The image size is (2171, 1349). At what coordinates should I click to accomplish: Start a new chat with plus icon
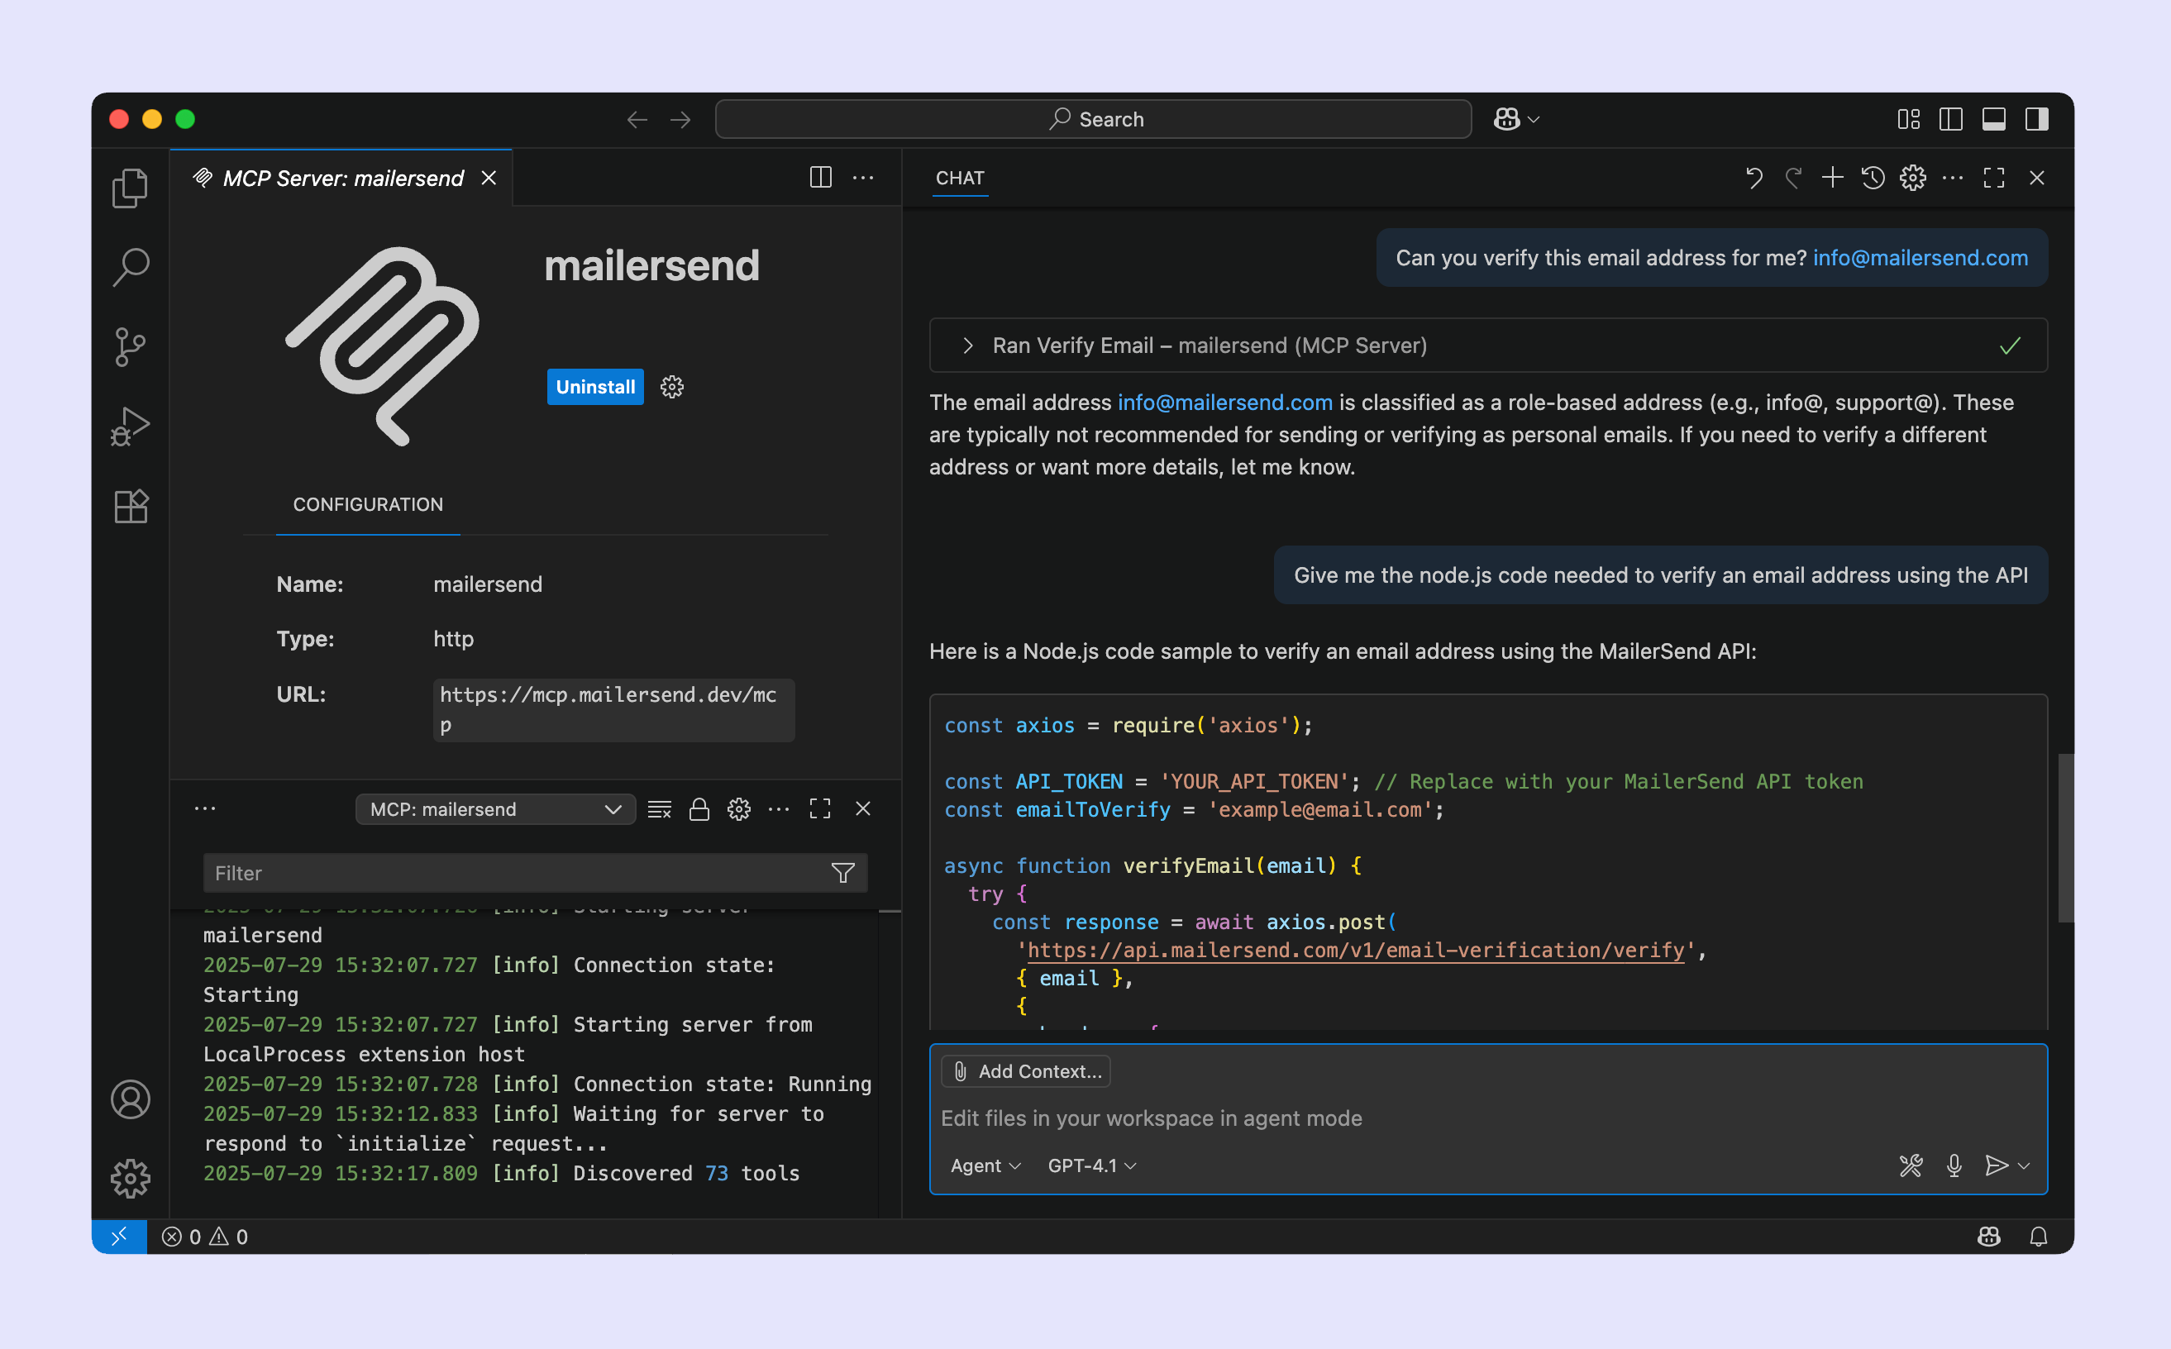click(x=1832, y=178)
